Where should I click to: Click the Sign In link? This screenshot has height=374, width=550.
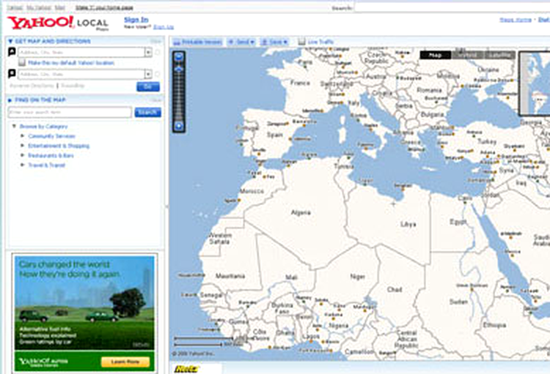(x=136, y=20)
